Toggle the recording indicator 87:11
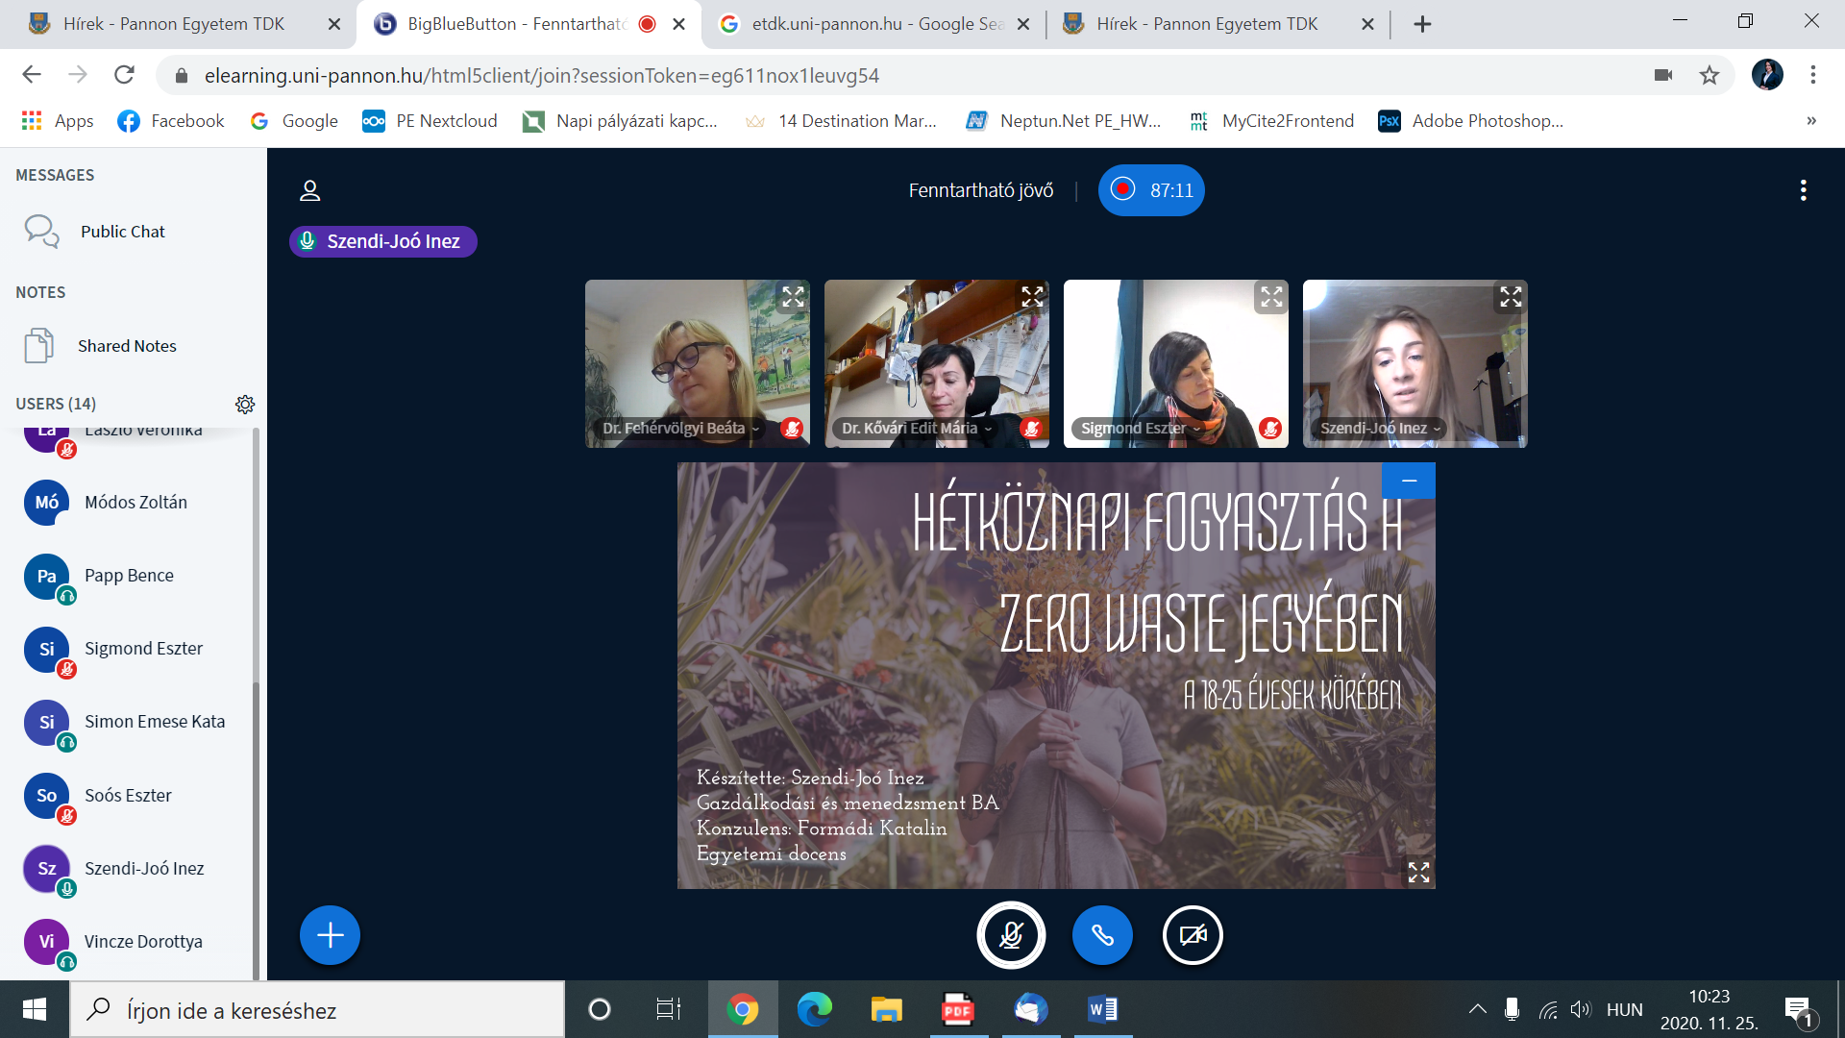1845x1038 pixels. pos(1151,190)
